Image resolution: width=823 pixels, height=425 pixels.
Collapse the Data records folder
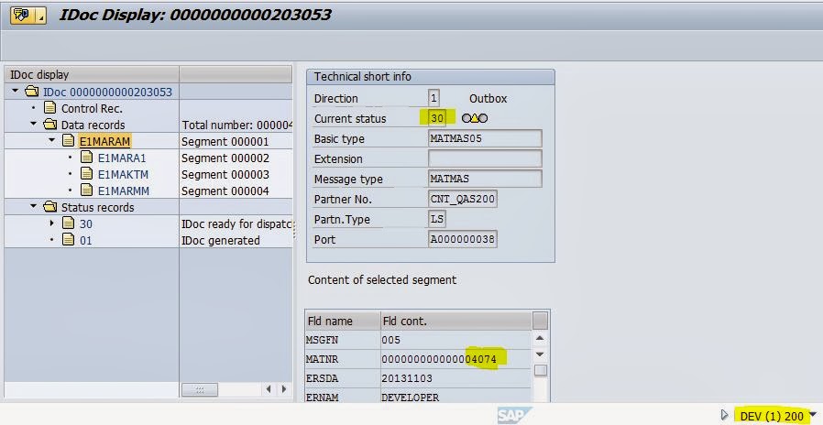(34, 125)
